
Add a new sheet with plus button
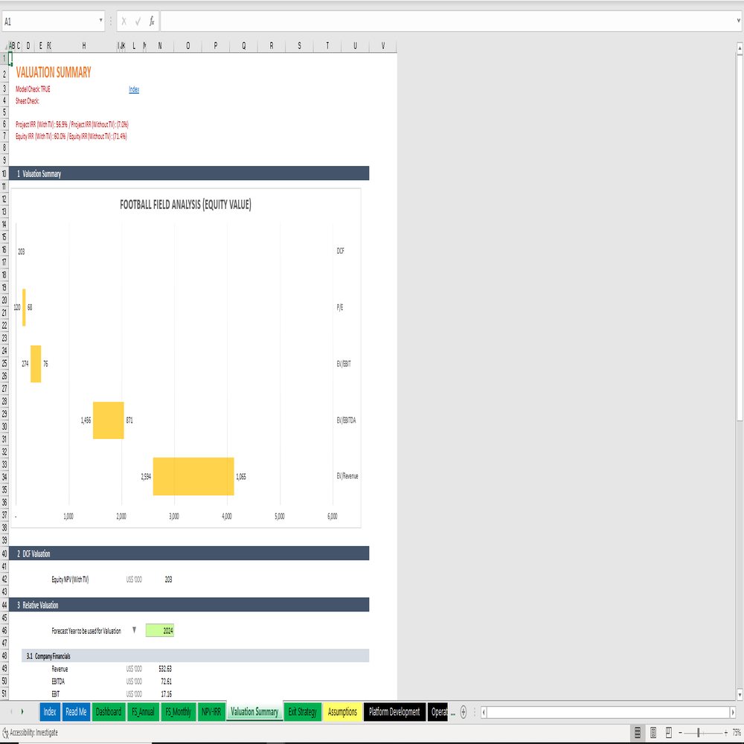tap(464, 712)
